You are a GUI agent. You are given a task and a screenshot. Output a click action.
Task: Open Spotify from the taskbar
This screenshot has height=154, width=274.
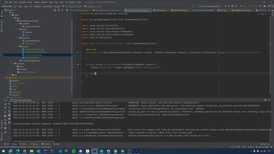click(74, 151)
